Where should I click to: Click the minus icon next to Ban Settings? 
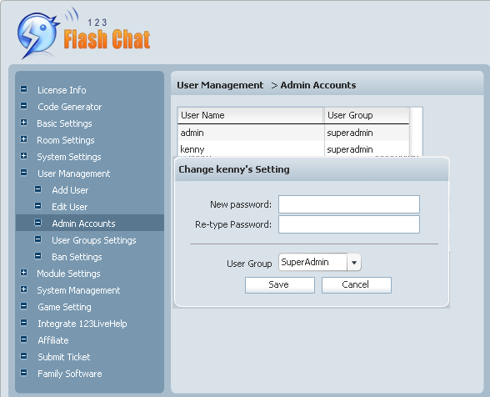(x=37, y=256)
